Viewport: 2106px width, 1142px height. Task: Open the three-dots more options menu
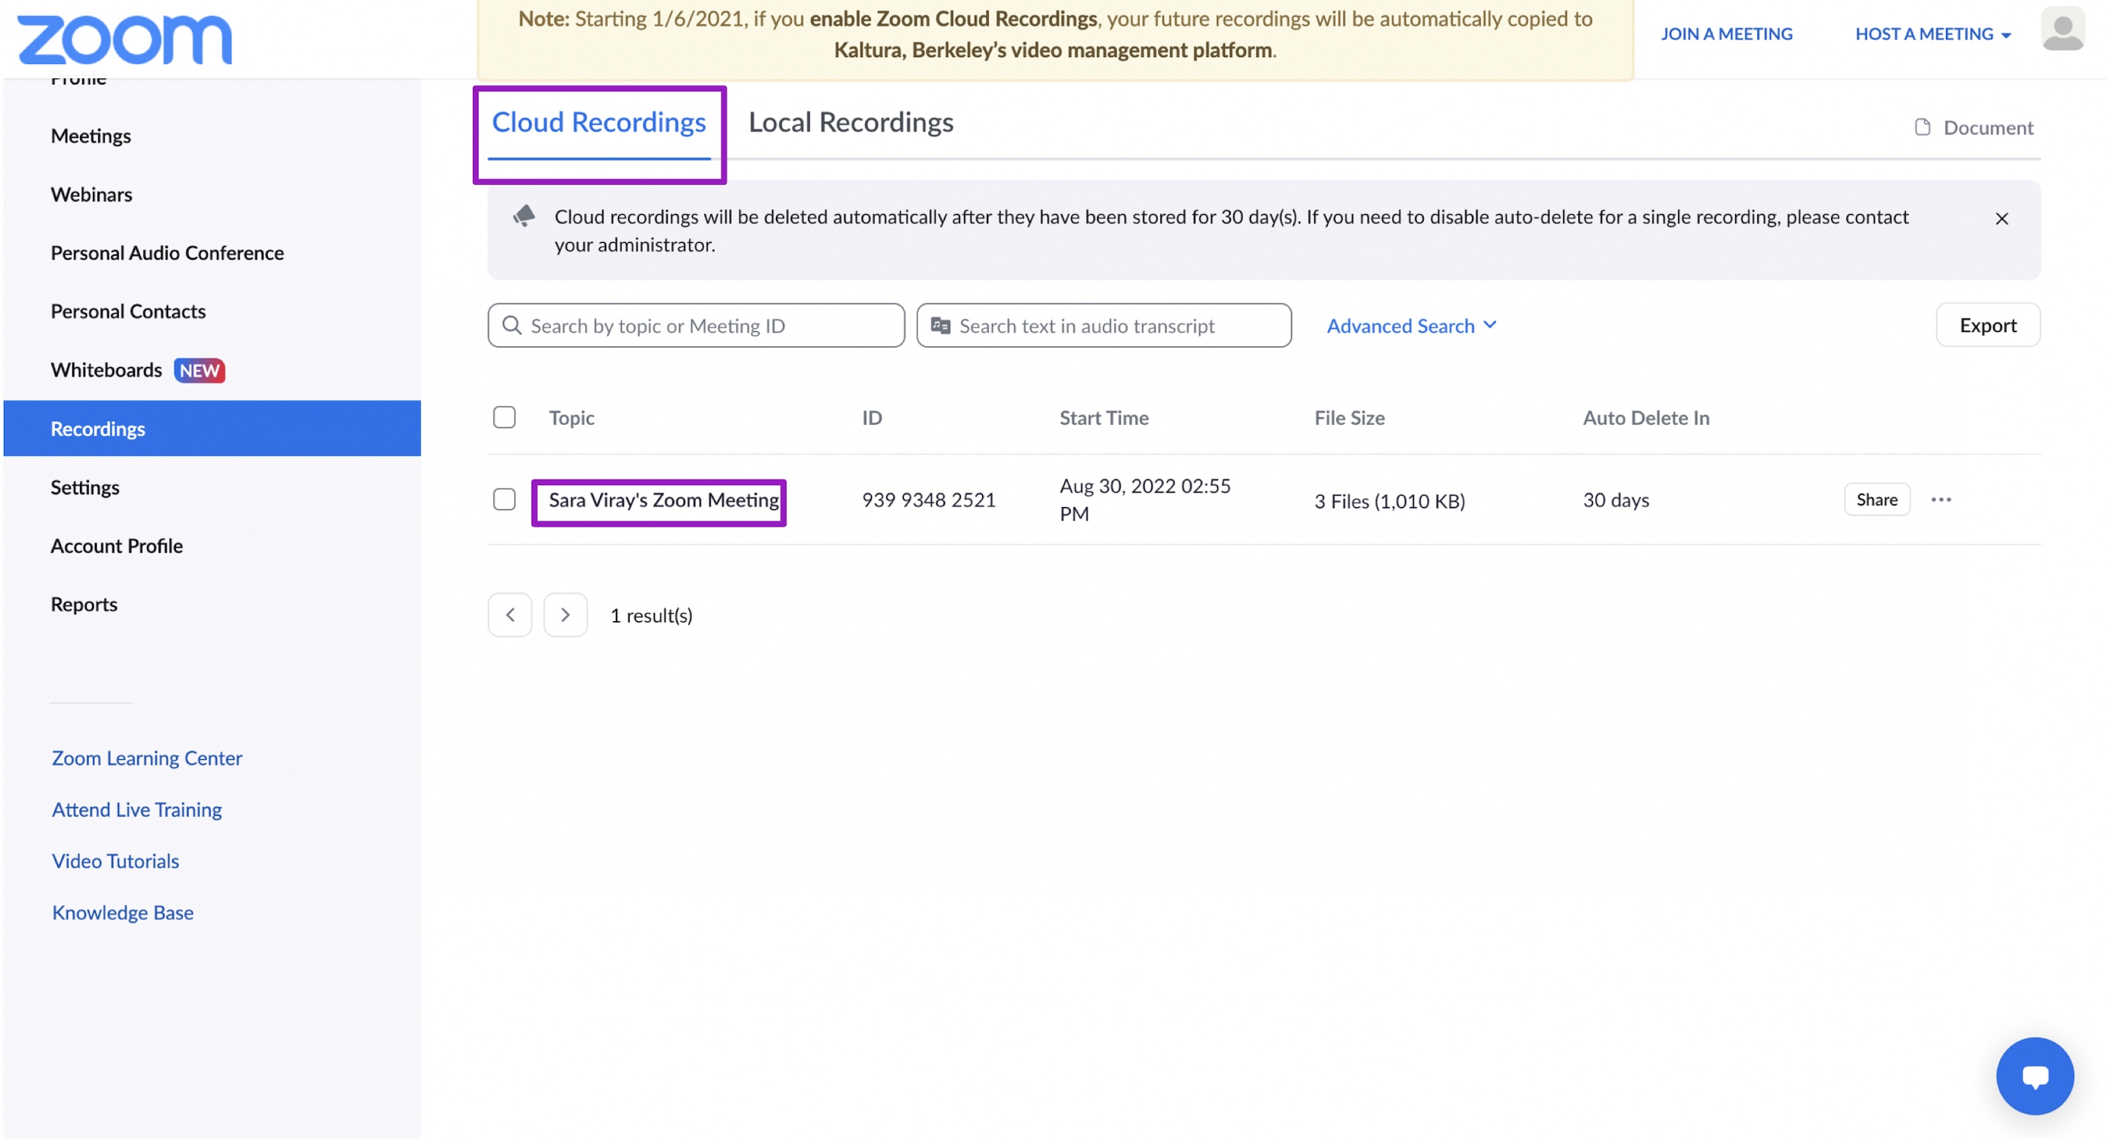click(x=1940, y=499)
